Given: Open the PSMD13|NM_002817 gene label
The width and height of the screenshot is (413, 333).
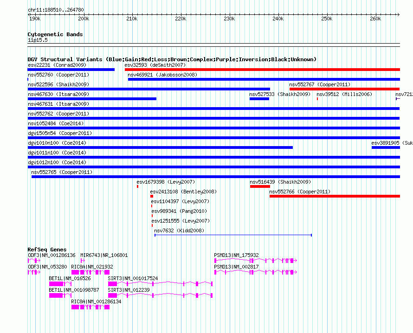Looking at the screenshot, I should [236, 267].
